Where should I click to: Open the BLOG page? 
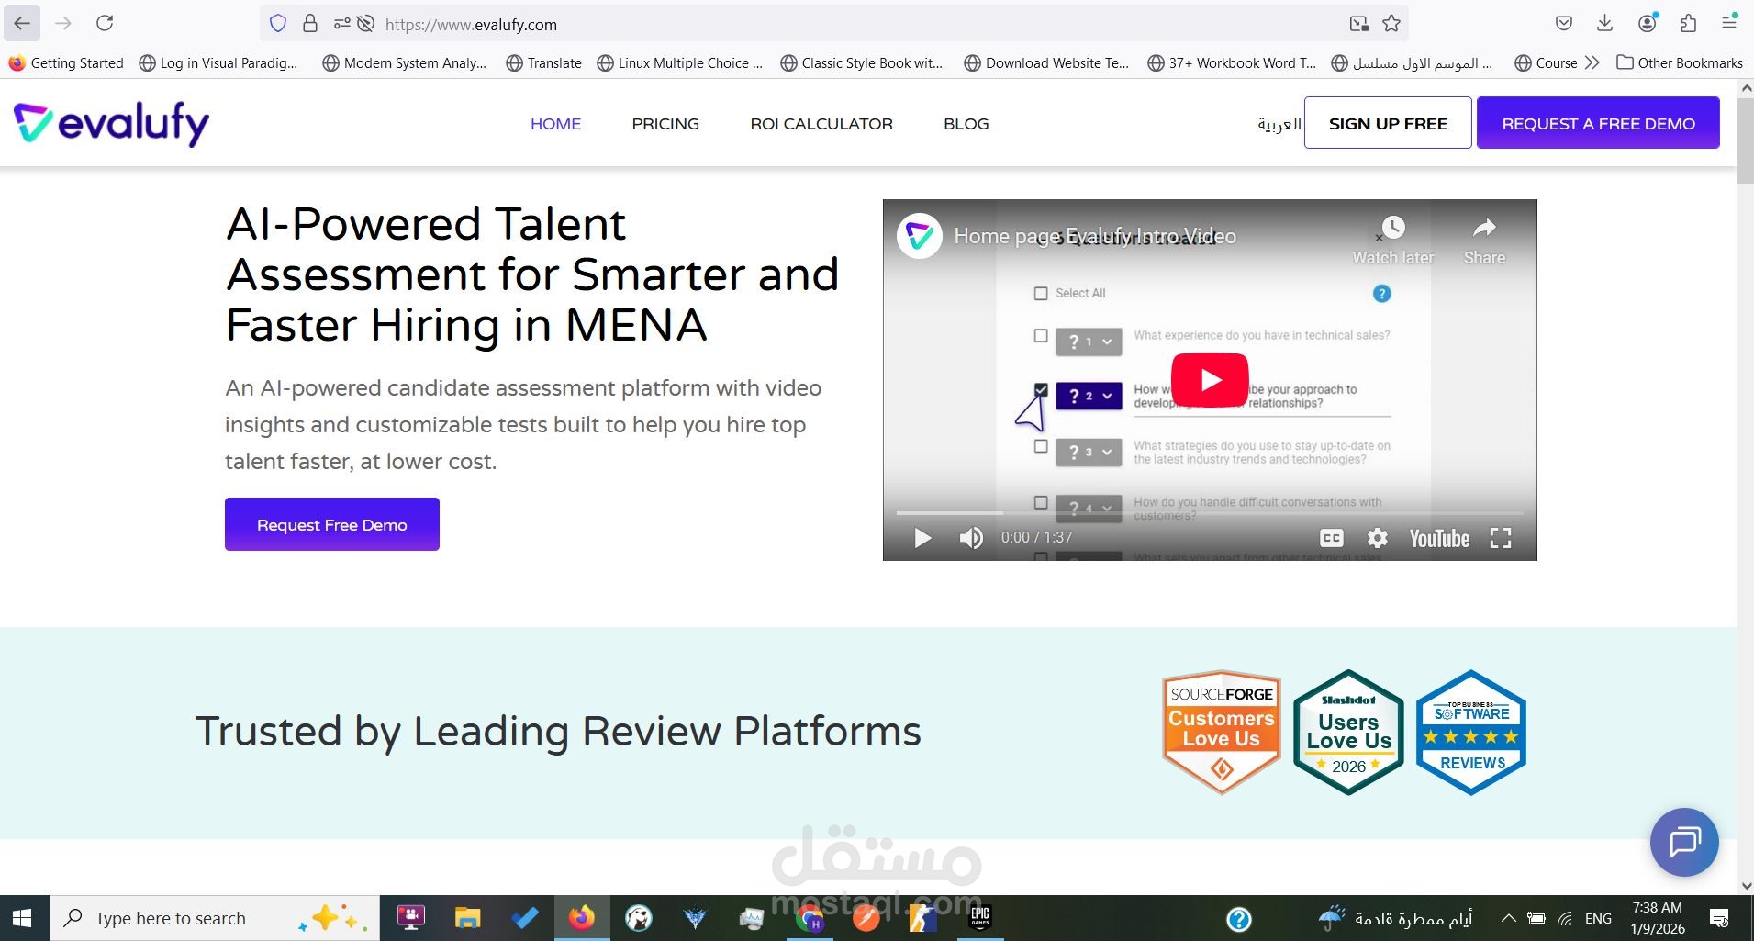click(x=966, y=124)
